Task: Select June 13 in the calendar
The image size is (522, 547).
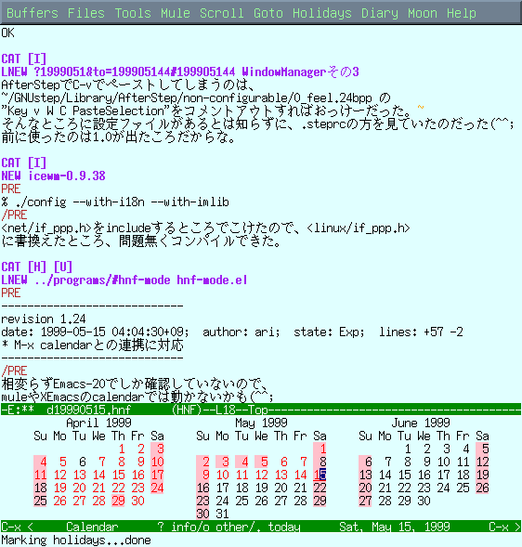Action: tap(365, 475)
